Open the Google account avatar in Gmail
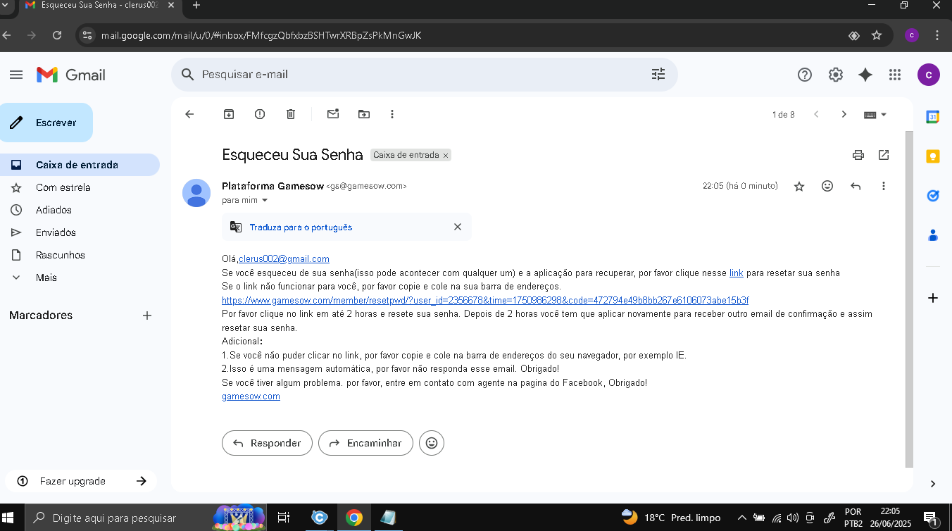The width and height of the screenshot is (952, 531). pyautogui.click(x=929, y=75)
